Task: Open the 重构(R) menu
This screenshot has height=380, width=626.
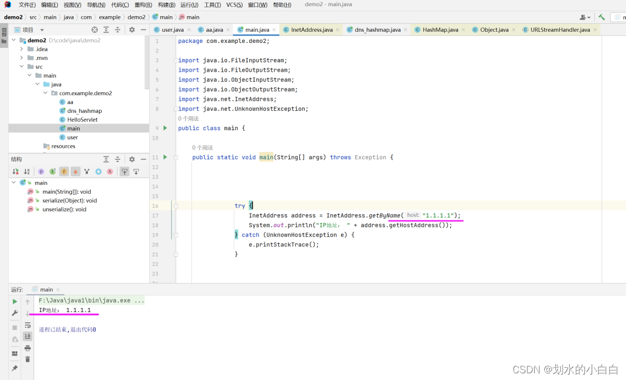Action: 143,5
